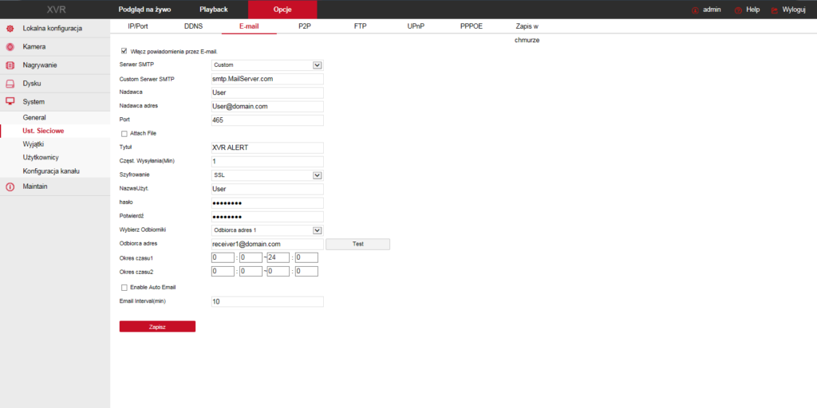
Task: Click the Maintain info icon
Action: click(10, 186)
